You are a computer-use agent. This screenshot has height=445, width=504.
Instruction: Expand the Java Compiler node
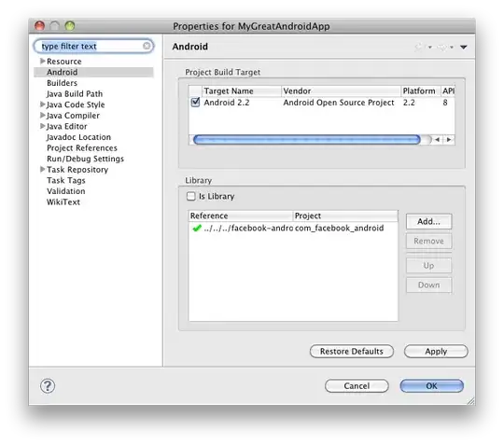(42, 115)
